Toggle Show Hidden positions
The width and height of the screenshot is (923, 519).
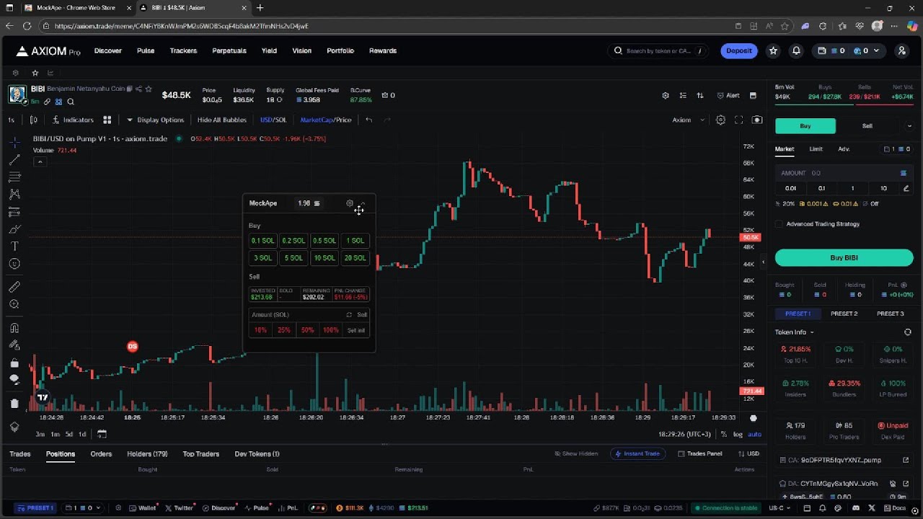click(x=576, y=453)
